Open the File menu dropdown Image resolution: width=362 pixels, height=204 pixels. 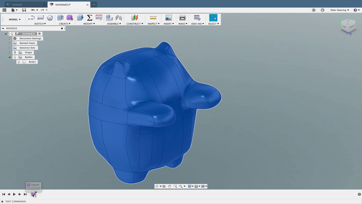(x=14, y=10)
